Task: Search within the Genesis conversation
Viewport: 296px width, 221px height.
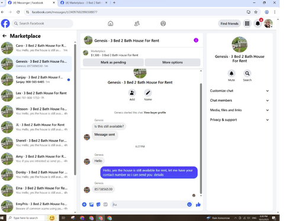Action: [247, 73]
